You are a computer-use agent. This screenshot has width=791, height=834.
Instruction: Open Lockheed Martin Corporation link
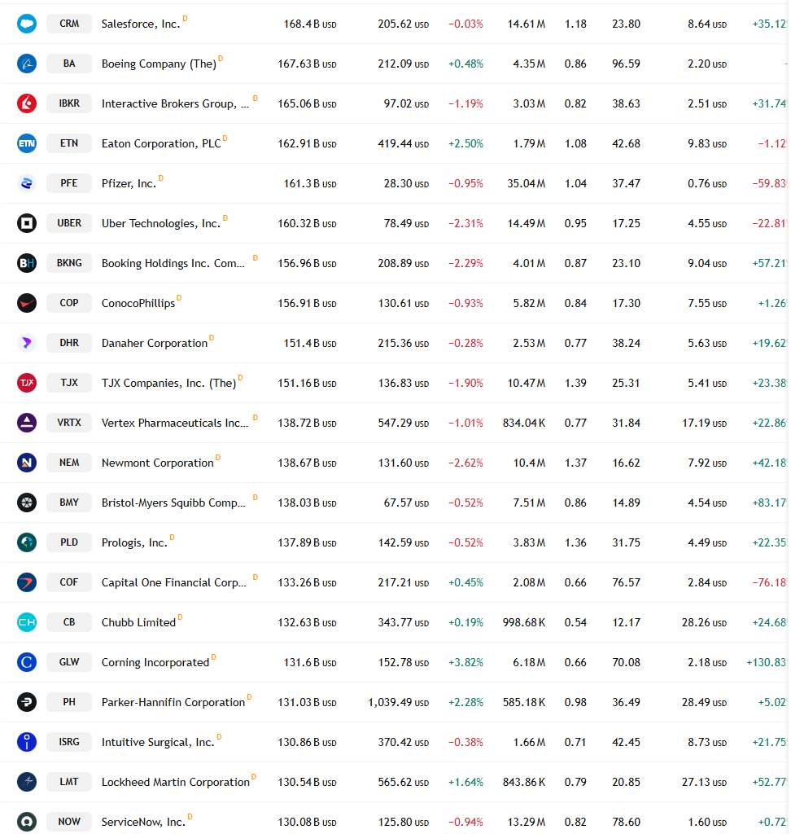tap(176, 782)
